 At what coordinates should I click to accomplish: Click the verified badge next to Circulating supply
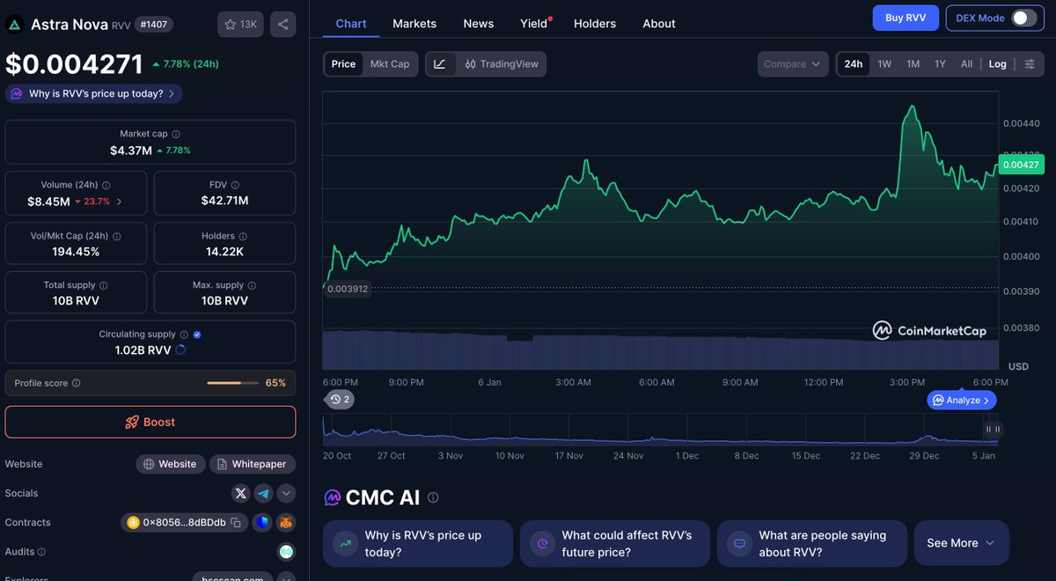(197, 335)
